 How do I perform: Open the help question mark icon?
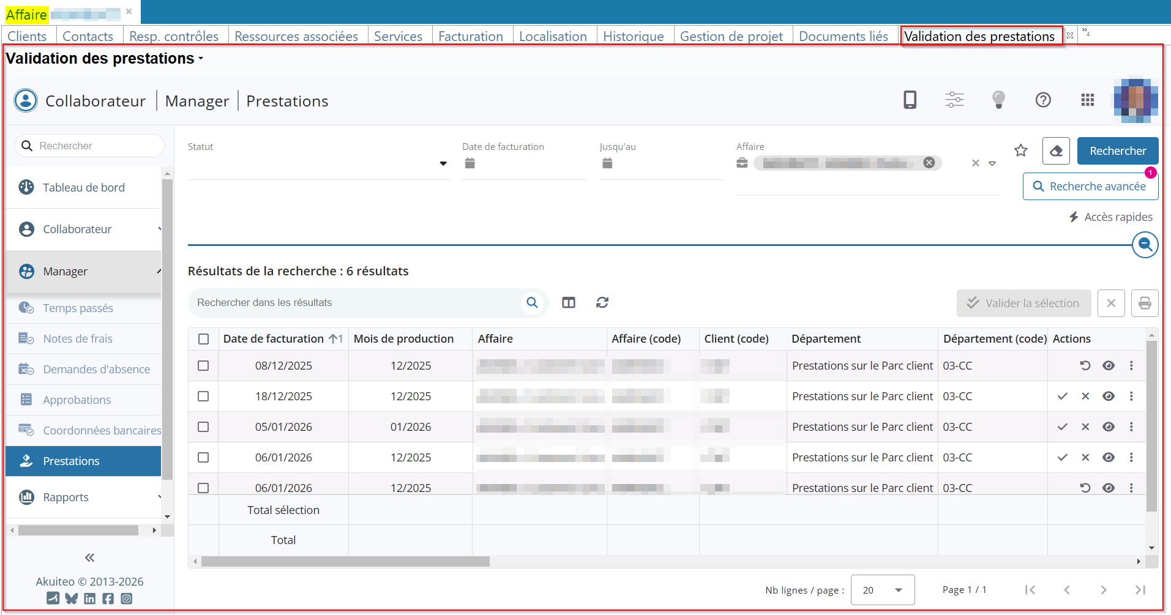tap(1043, 100)
